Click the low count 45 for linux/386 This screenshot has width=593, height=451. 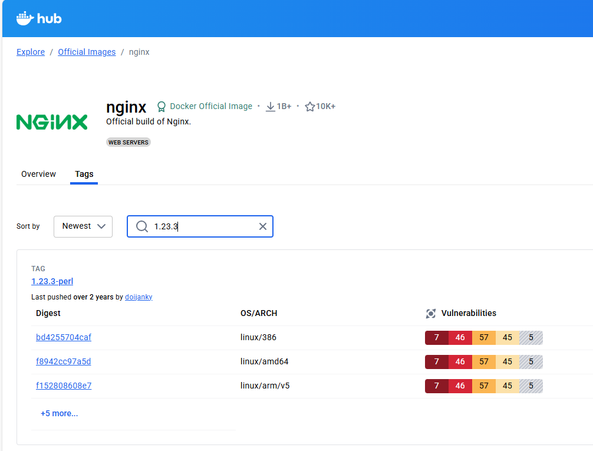[x=508, y=337]
